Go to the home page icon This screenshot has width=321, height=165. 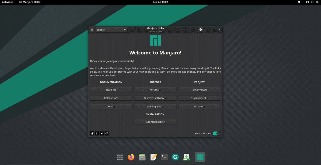(92, 30)
